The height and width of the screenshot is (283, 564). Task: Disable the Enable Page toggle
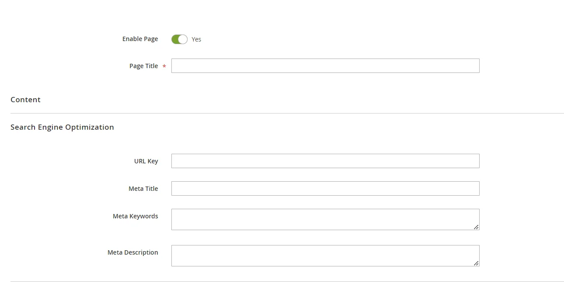(x=179, y=39)
